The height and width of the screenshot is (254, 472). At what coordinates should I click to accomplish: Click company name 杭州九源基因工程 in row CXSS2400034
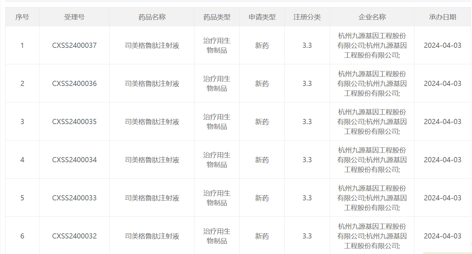(372, 160)
